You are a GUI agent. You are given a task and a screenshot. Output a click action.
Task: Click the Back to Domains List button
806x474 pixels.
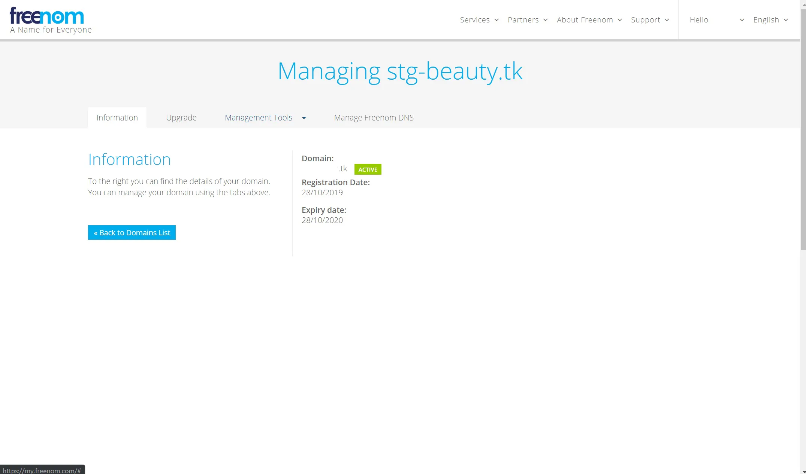point(132,233)
